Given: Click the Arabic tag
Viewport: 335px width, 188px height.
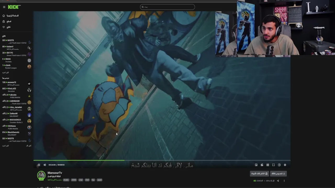Looking at the screenshot, I should [x=66, y=180].
